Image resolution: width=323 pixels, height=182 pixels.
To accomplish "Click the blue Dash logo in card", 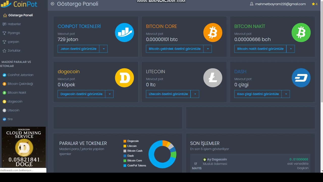I will pos(301,78).
